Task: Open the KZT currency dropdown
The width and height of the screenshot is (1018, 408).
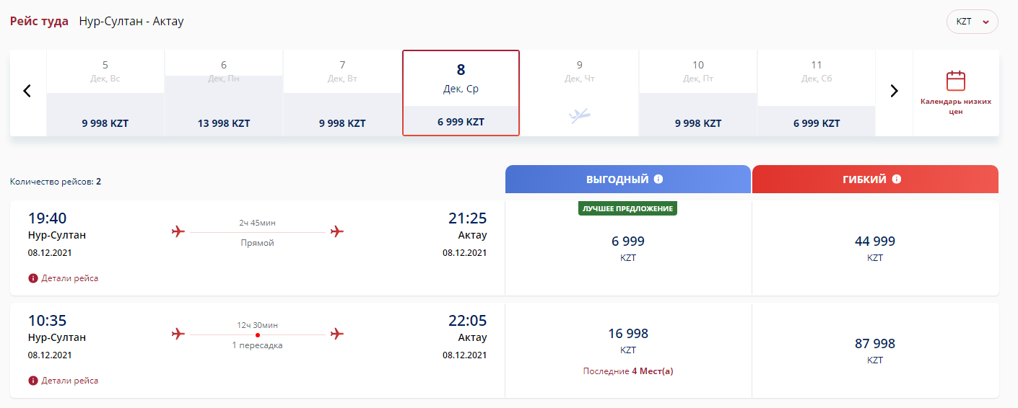Action: [972, 22]
